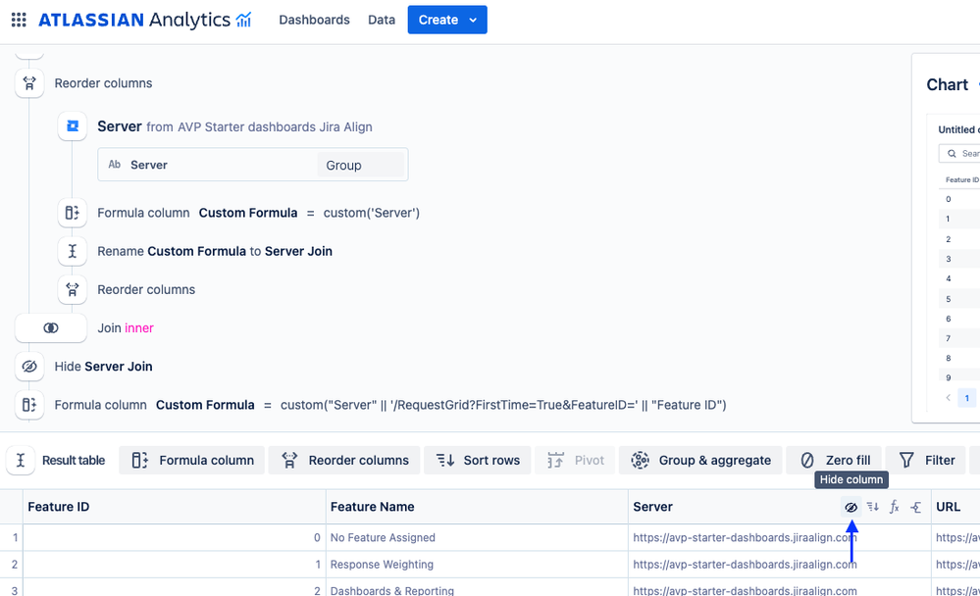Click the Hide column eye icon on Server

pyautogui.click(x=851, y=507)
